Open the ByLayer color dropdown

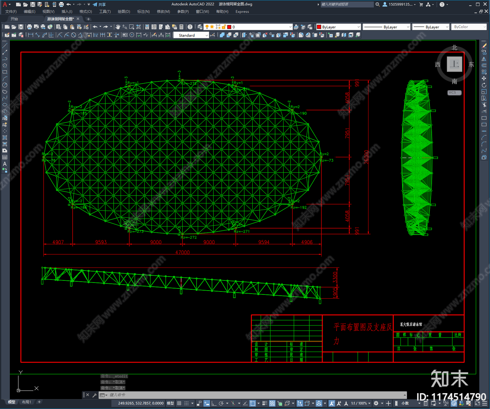click(338, 27)
